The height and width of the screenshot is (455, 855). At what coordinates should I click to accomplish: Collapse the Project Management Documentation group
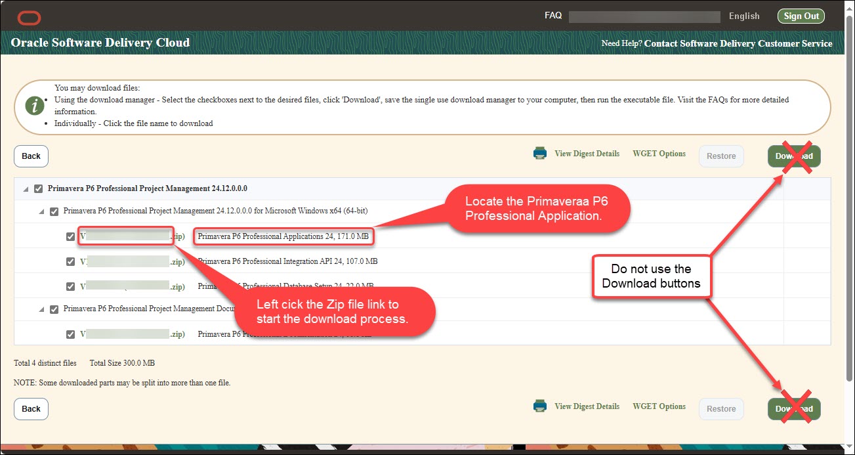[41, 309]
